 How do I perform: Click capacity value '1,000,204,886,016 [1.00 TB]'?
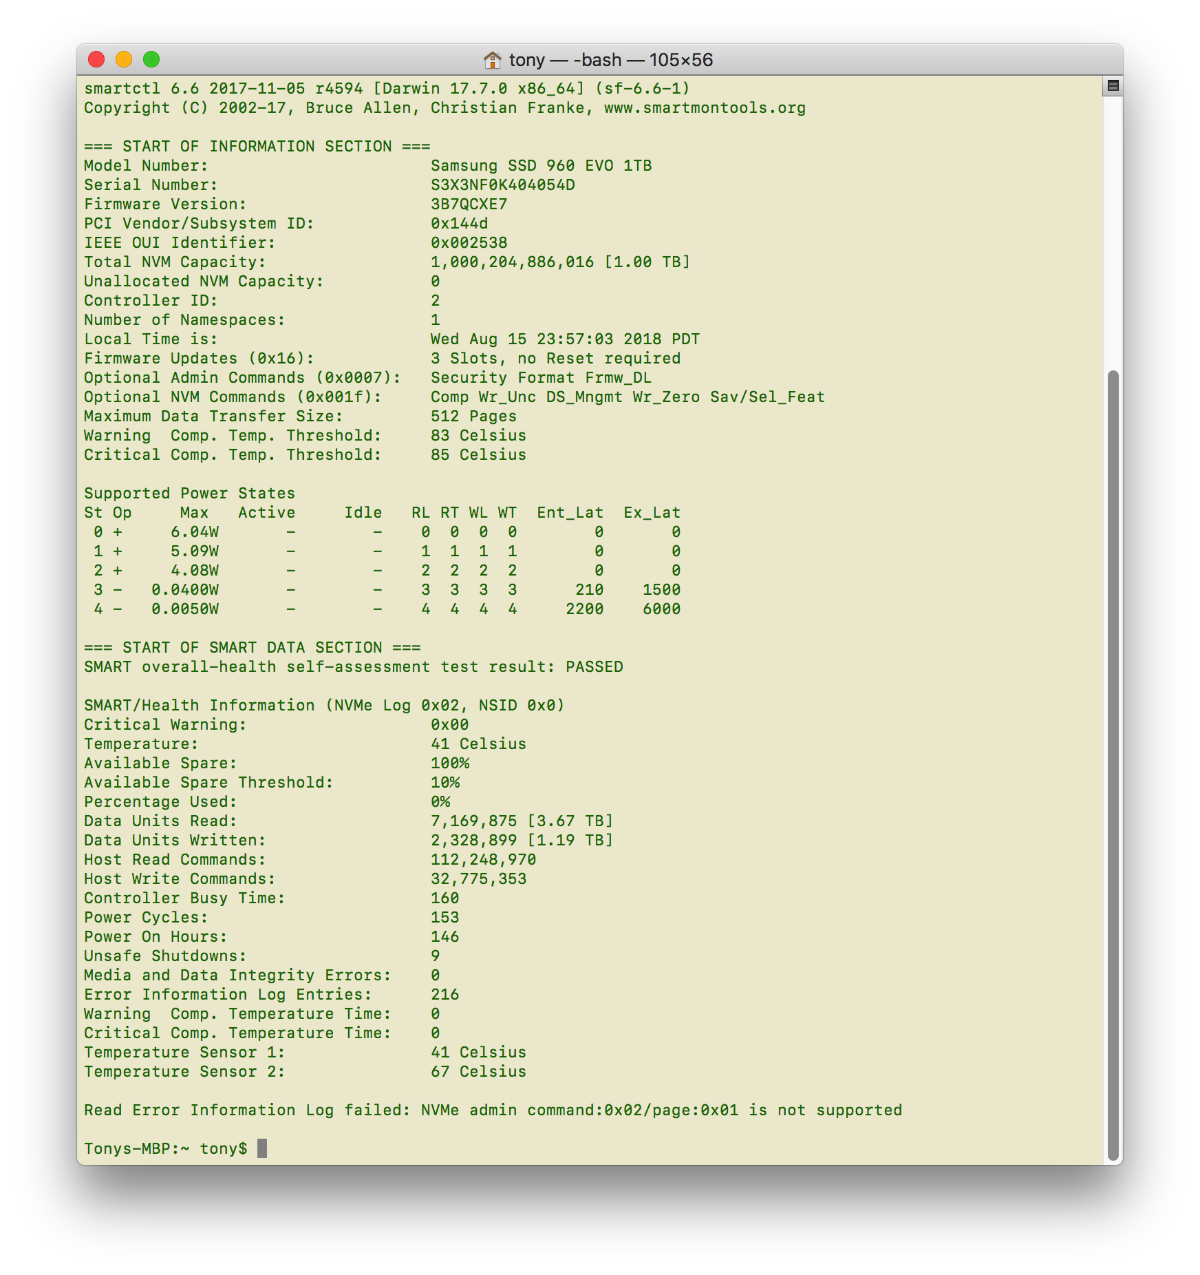[560, 262]
